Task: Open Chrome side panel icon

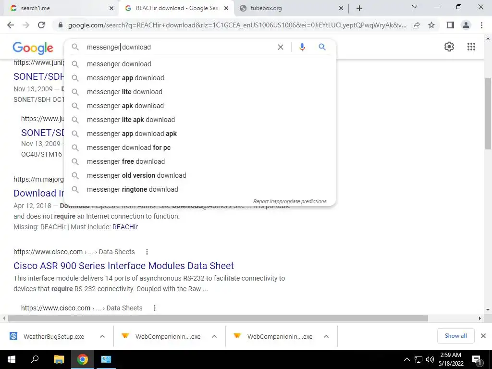Action: click(451, 25)
